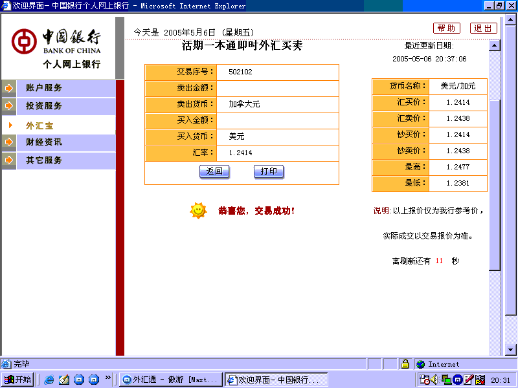Open the Windows 开始 menu
Image resolution: width=518 pixels, height=388 pixels.
[16, 379]
